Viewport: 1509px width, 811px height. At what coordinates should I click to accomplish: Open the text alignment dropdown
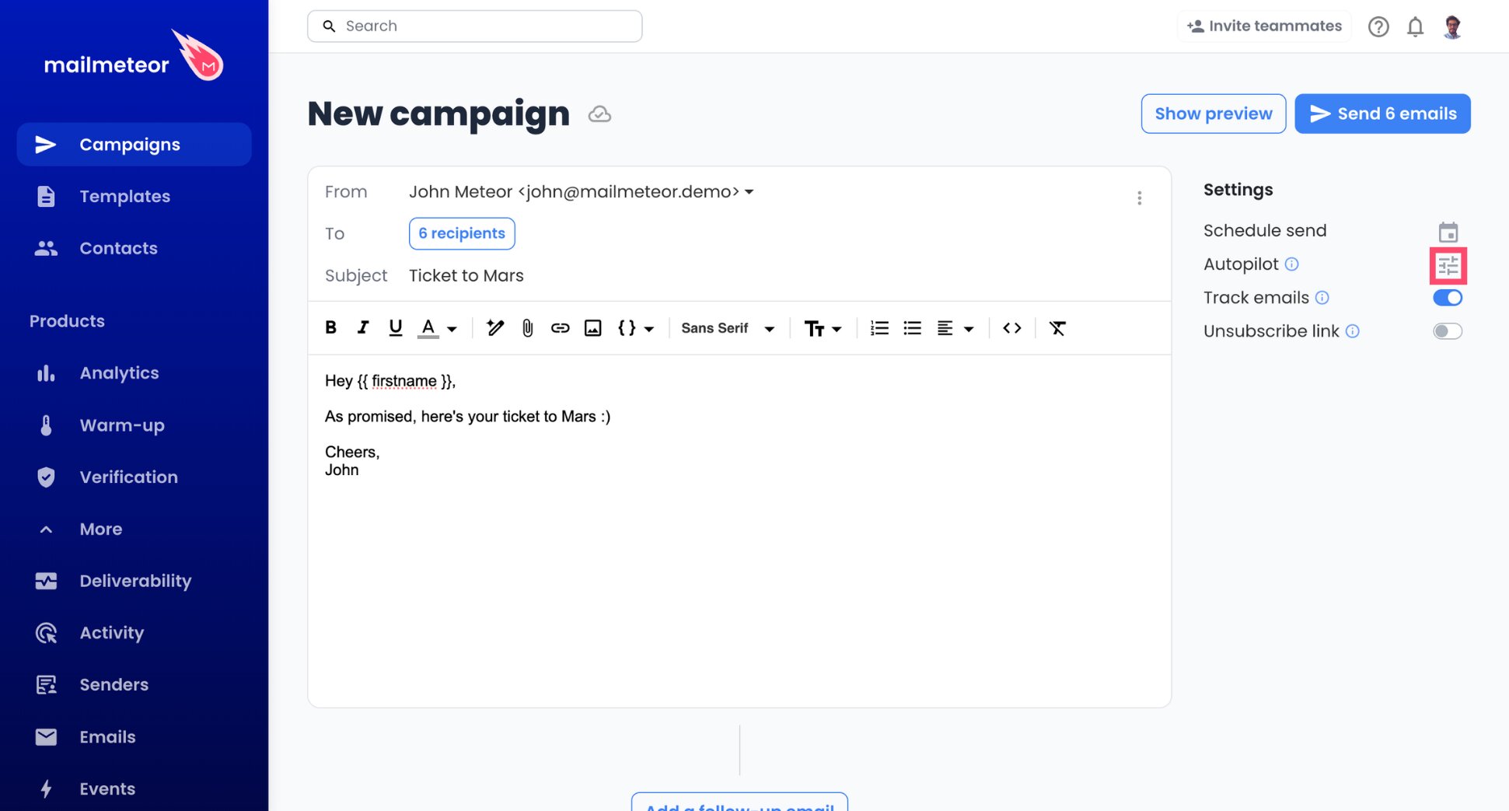955,328
